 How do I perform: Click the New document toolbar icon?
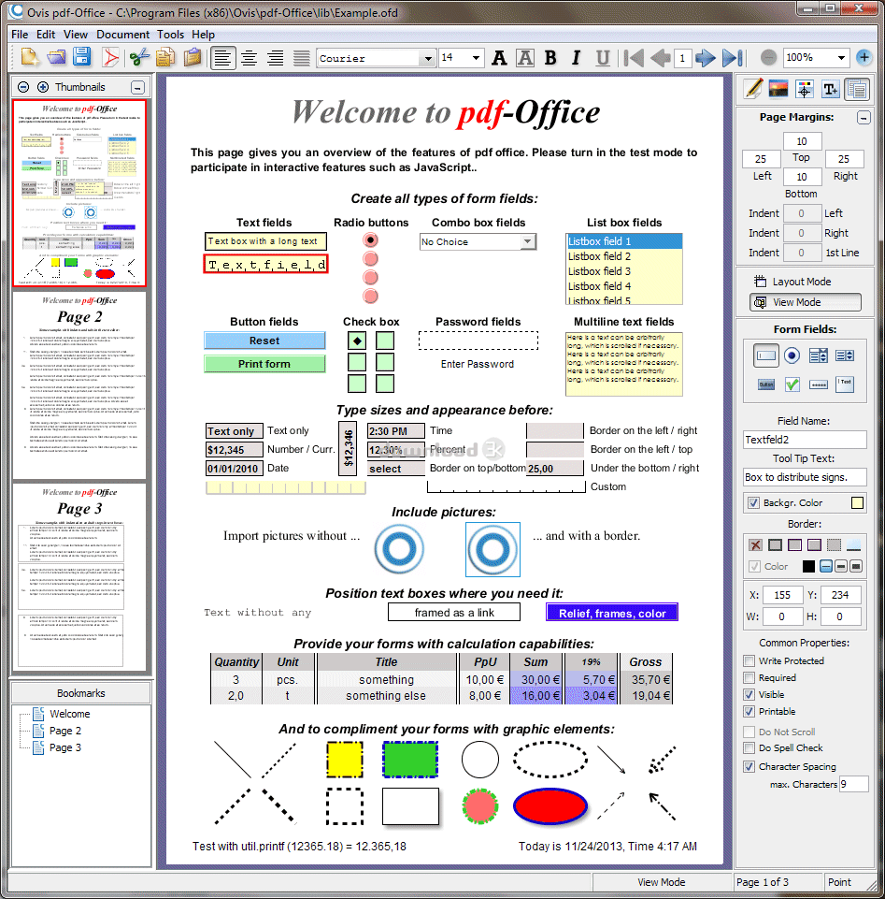(x=30, y=57)
